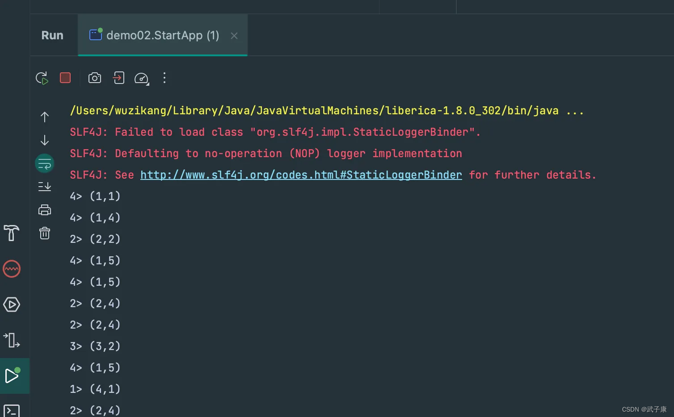This screenshot has height=417, width=674.
Task: Clear all console output with trash icon
Action: coord(45,233)
